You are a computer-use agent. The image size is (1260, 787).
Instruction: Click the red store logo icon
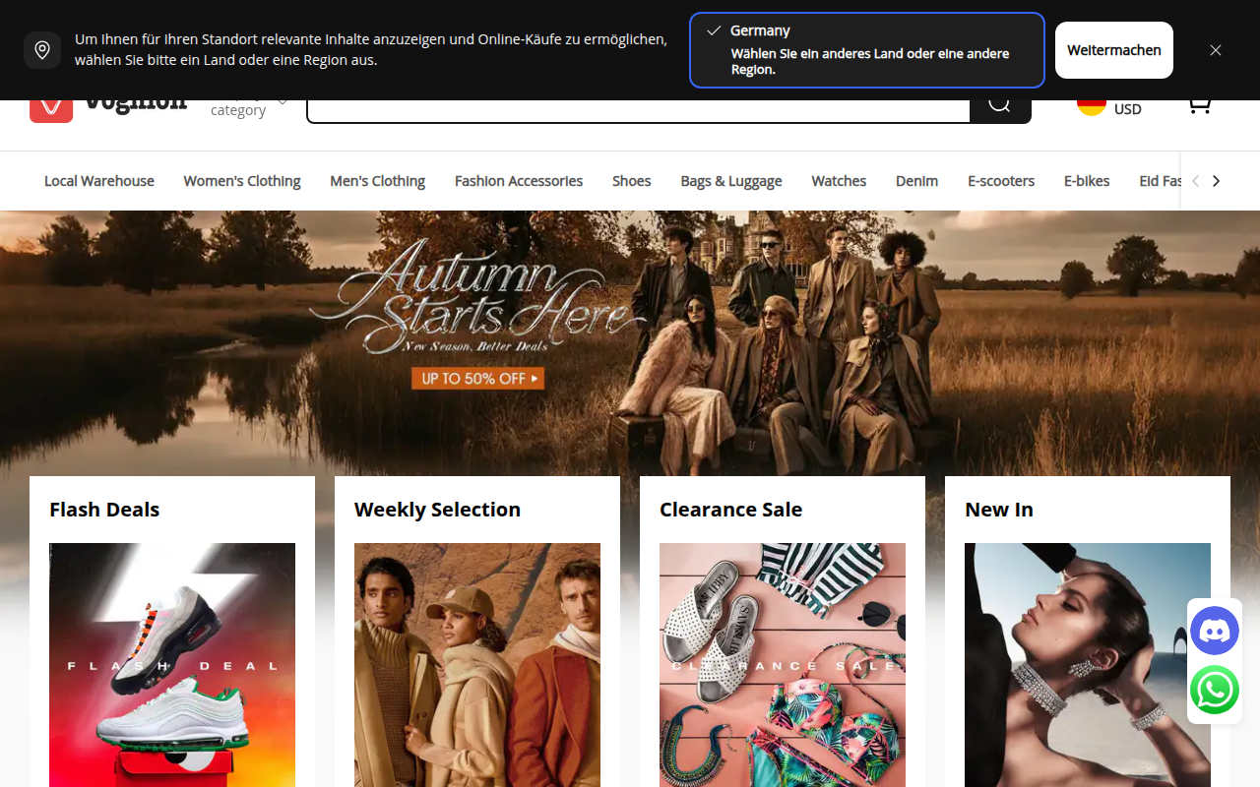point(51,110)
